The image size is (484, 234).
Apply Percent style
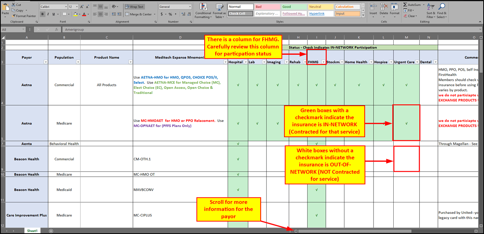point(170,14)
